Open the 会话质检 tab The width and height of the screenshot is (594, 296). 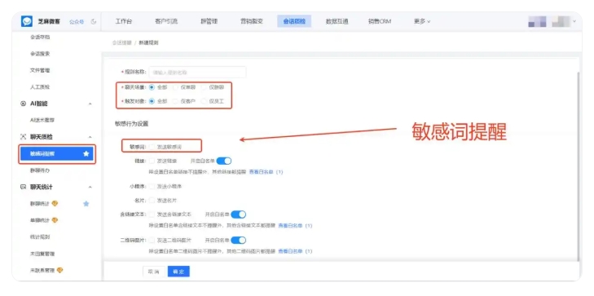coord(294,21)
